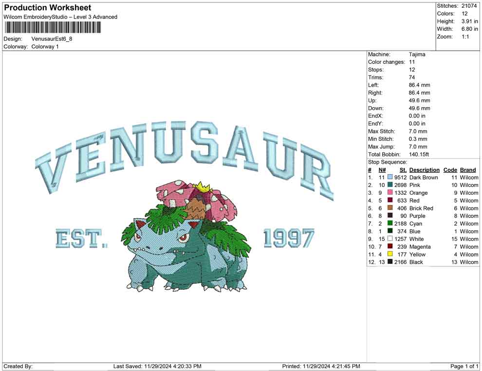Screen dimensions: 482x371
Task: Click the 'Description' column header
Action: click(x=425, y=169)
